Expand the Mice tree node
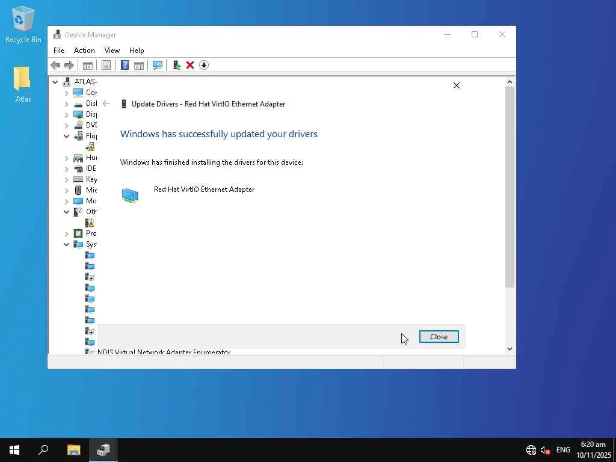The image size is (616, 462). point(66,191)
